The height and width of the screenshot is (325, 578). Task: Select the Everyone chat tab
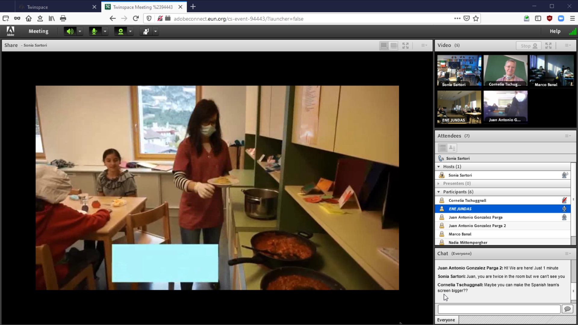pyautogui.click(x=446, y=320)
